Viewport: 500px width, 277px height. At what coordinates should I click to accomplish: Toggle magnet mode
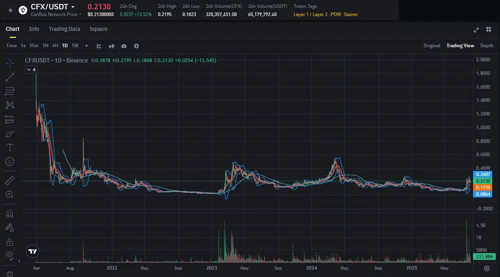(x=10, y=213)
